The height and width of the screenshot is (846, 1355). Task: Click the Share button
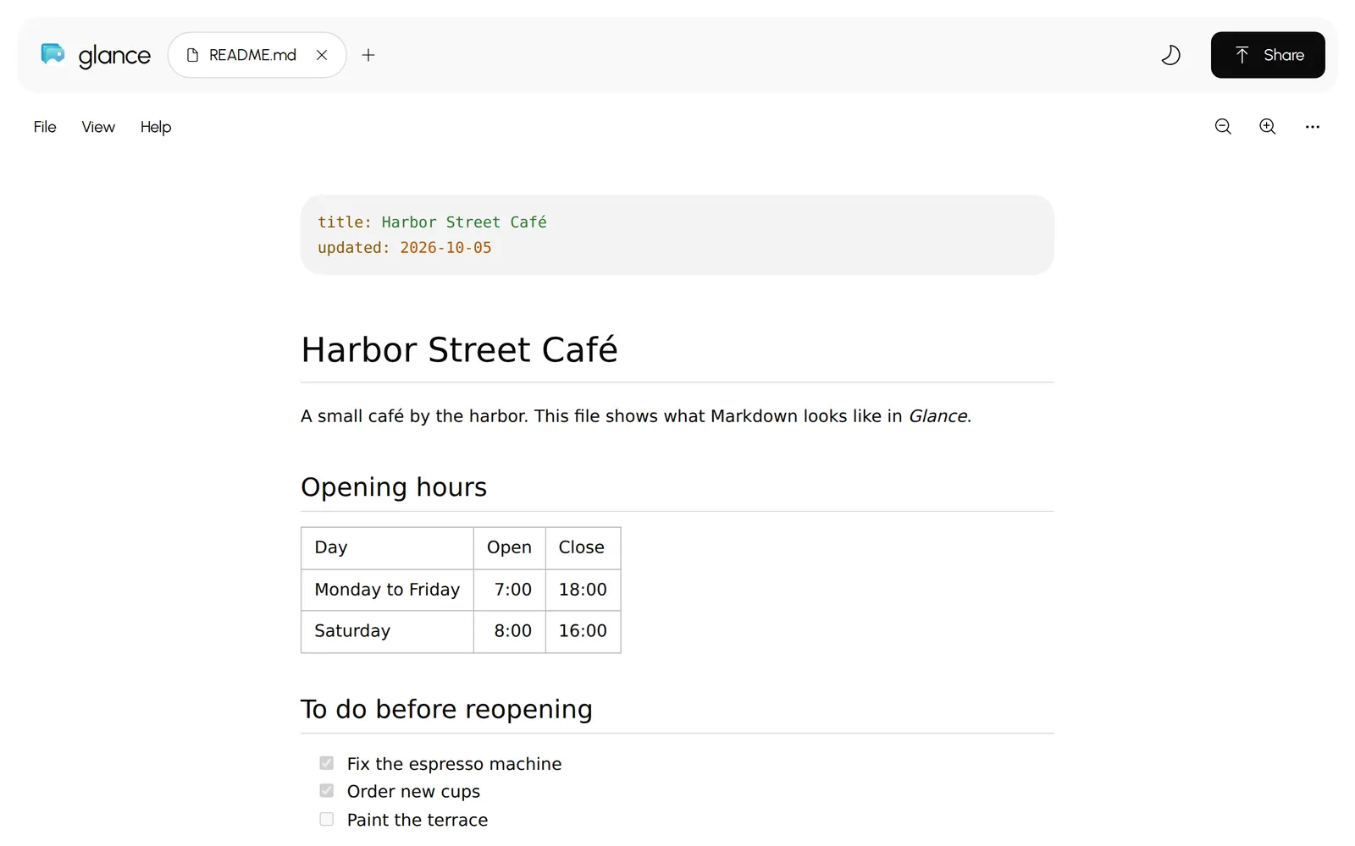pos(1268,55)
